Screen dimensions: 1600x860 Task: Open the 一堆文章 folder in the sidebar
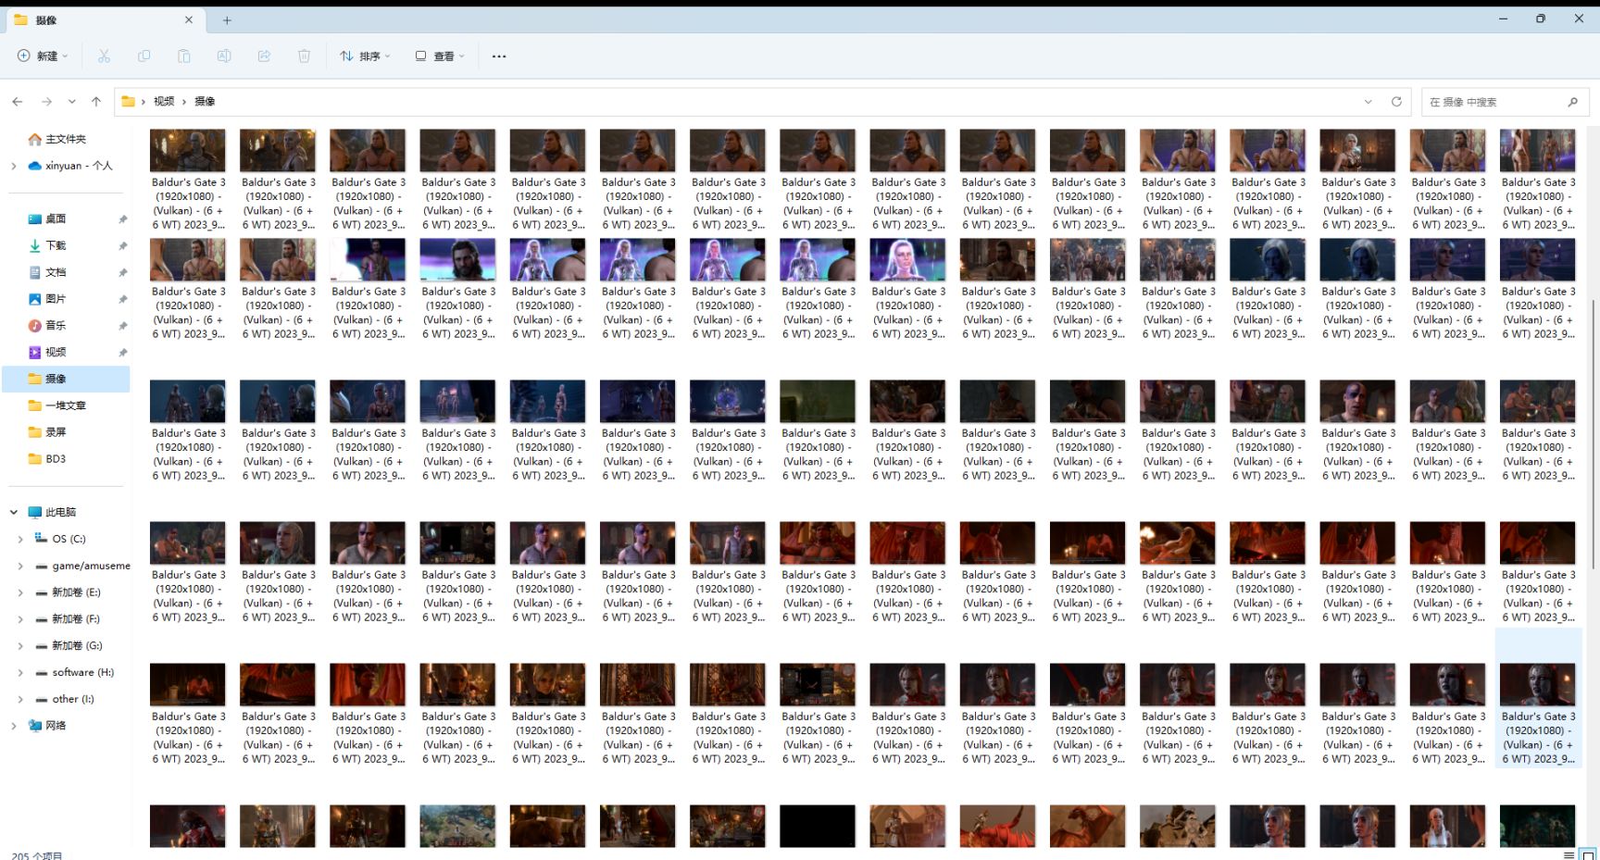[66, 405]
